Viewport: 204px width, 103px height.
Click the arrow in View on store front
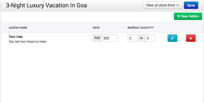click(x=177, y=5)
